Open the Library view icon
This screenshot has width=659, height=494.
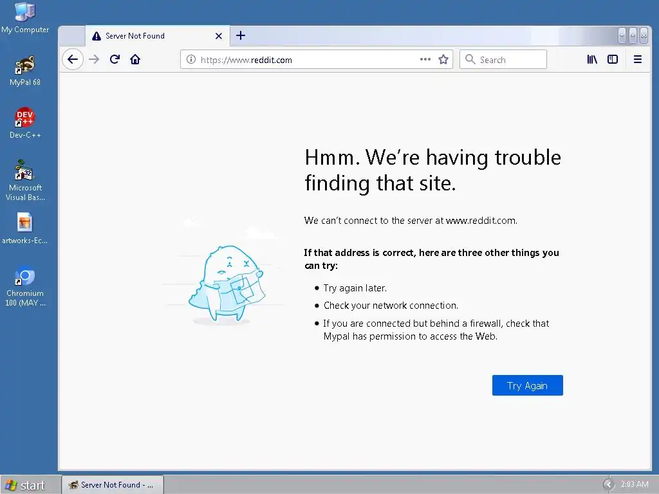coord(592,59)
